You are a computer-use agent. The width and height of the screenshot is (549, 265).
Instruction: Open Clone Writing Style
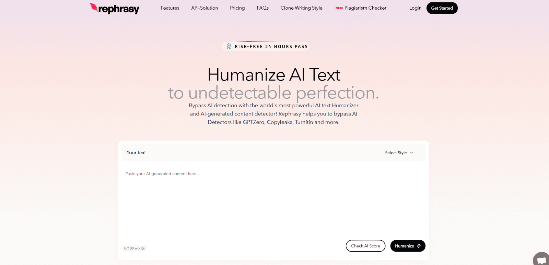pyautogui.click(x=302, y=8)
